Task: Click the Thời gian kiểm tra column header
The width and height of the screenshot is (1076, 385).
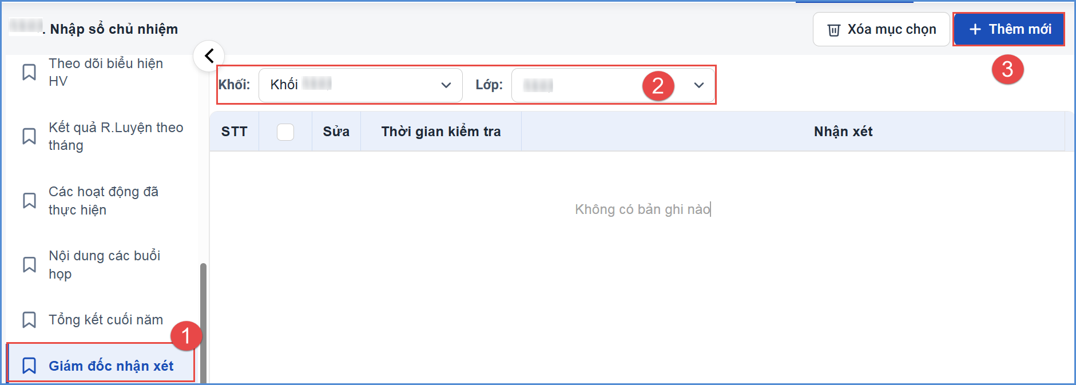Action: coord(441,132)
